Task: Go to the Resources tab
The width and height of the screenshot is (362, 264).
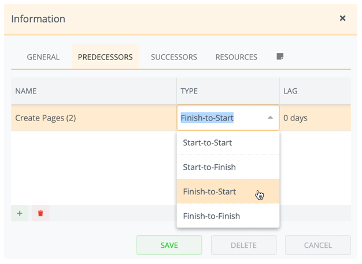Action: [236, 57]
